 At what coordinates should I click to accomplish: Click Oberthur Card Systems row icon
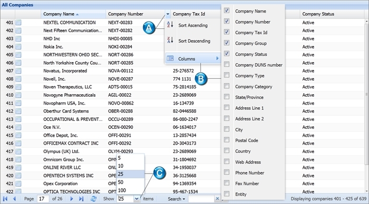[x=18, y=111]
